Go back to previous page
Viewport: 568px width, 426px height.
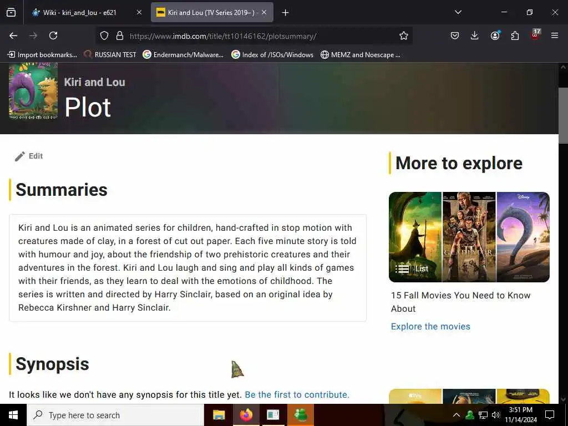click(x=13, y=35)
